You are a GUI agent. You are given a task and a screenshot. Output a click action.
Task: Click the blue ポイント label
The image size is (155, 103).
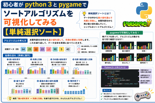click(x=107, y=90)
